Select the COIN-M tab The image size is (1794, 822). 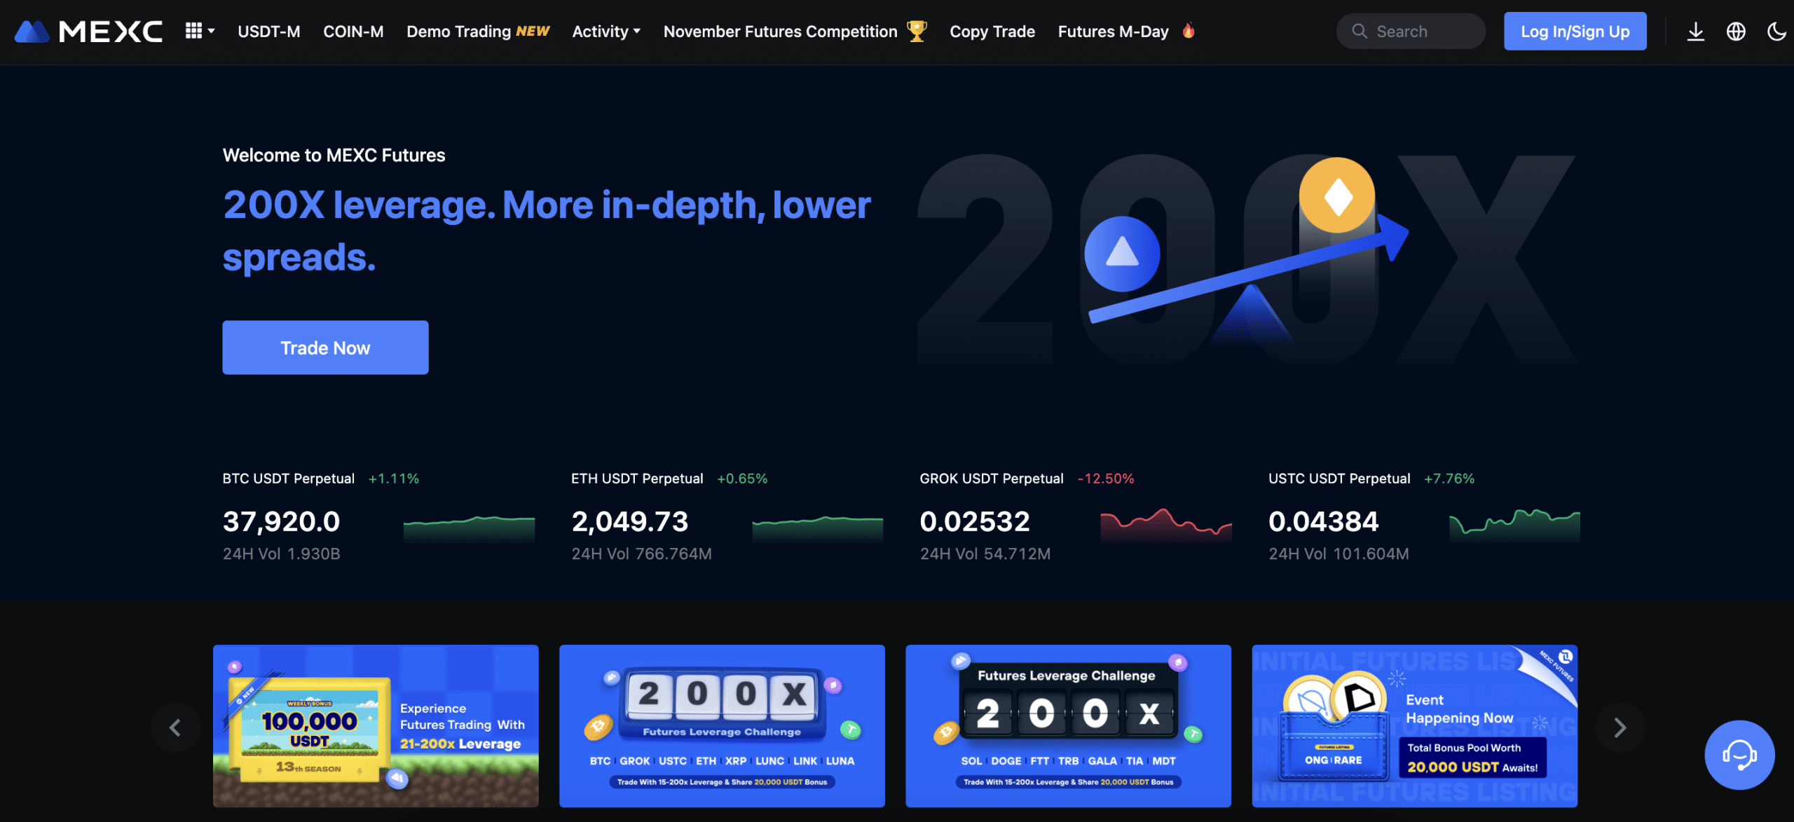point(352,31)
